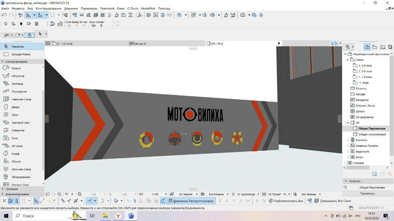Viewport: 394px width, 221px height.
Task: Open the Файл menu
Action: pos(5,9)
